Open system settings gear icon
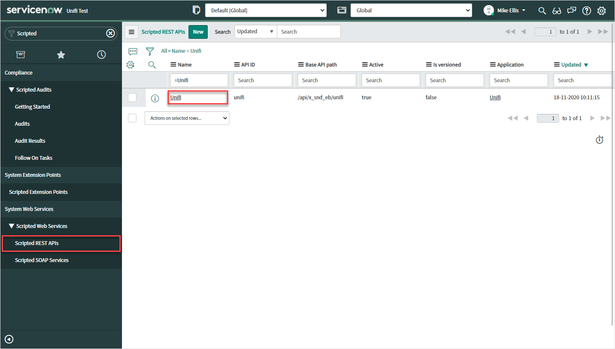Viewport: 615px width, 349px height. tap(601, 11)
